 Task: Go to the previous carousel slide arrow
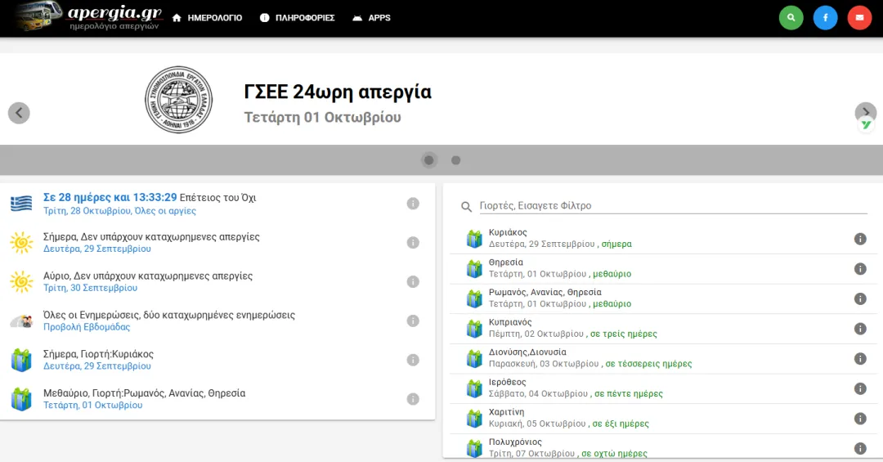[19, 113]
